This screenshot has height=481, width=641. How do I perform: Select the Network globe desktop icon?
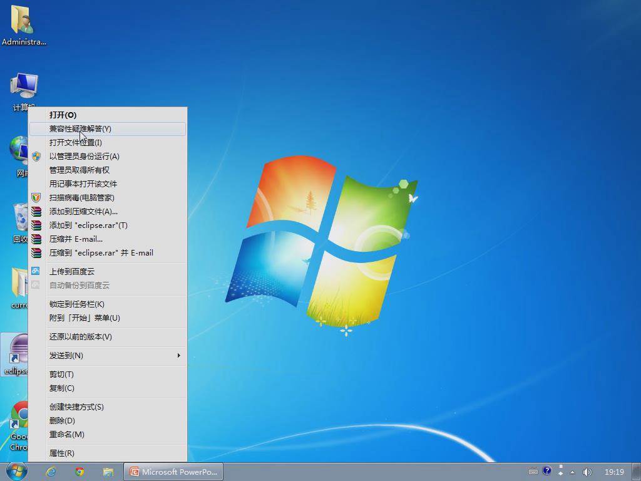19,157
